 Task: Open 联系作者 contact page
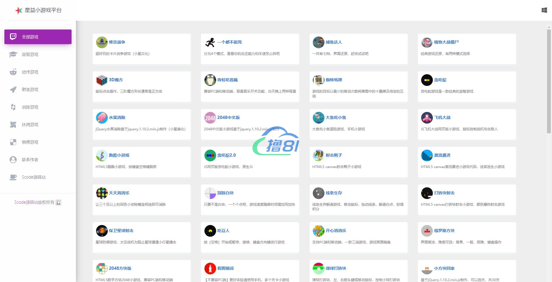pos(30,160)
